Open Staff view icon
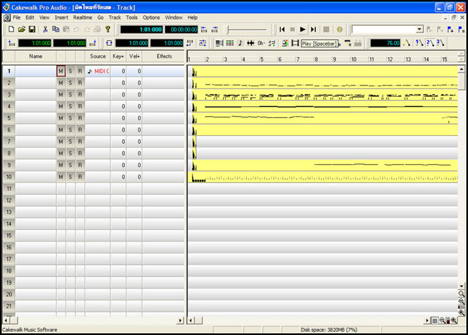 240,43
